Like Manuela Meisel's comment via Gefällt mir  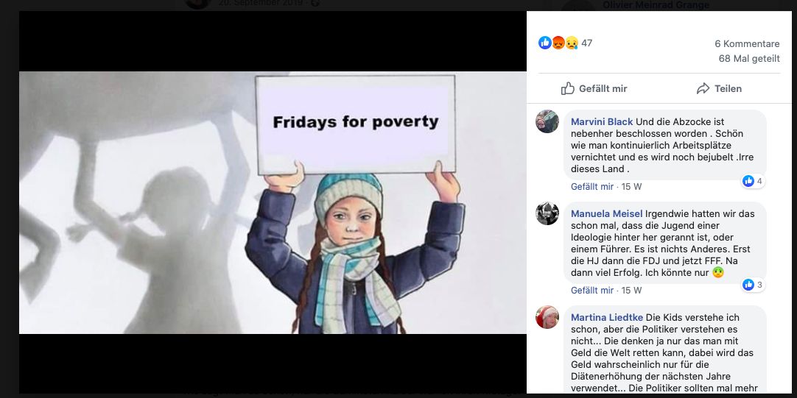[592, 291]
